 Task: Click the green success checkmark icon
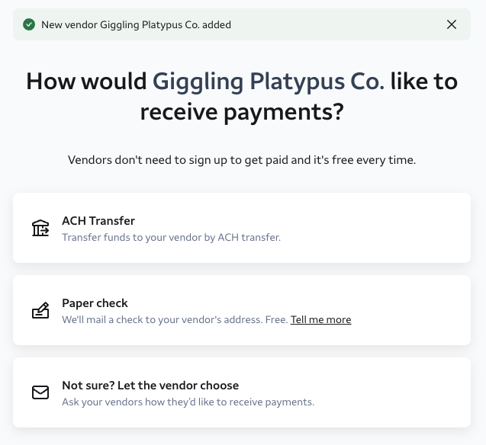click(x=29, y=24)
